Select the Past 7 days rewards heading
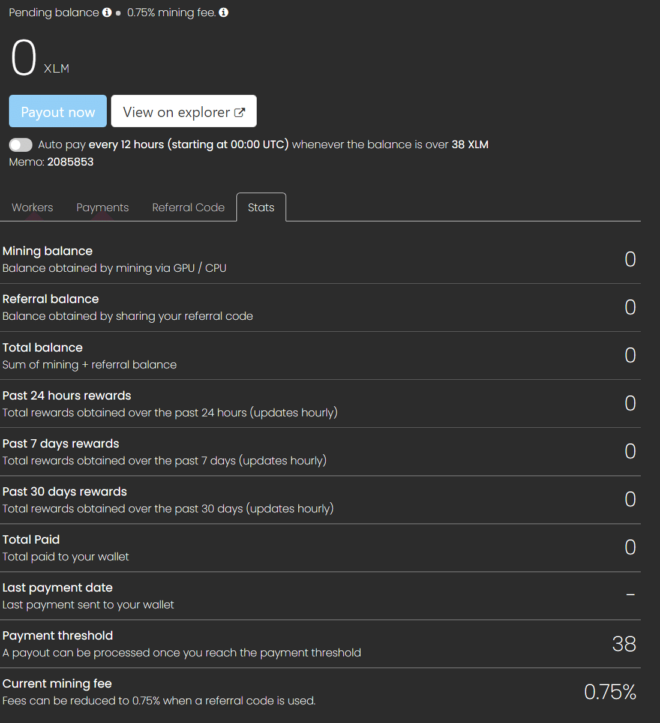 pyautogui.click(x=61, y=443)
